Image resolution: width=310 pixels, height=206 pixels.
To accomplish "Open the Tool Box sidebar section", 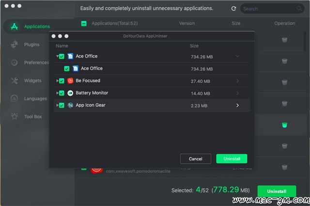I will (x=33, y=116).
